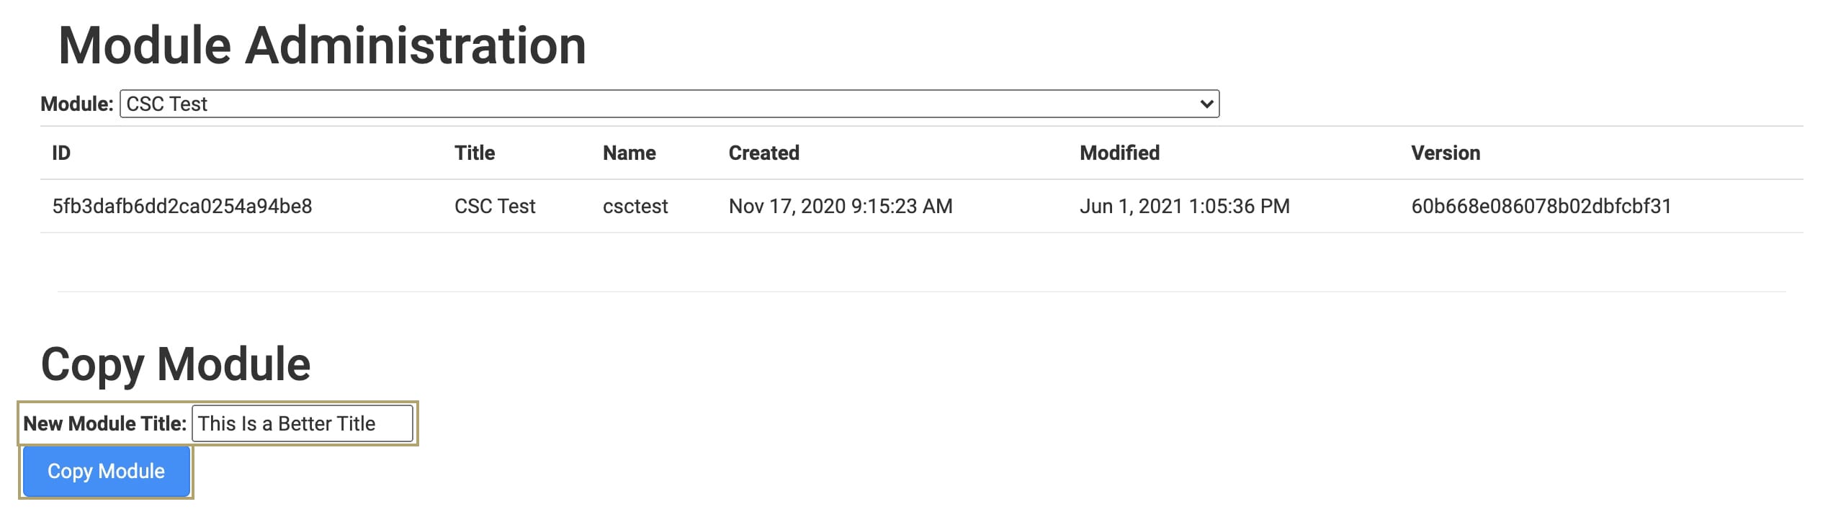Click the ID column header
This screenshot has width=1828, height=517.
[x=61, y=153]
